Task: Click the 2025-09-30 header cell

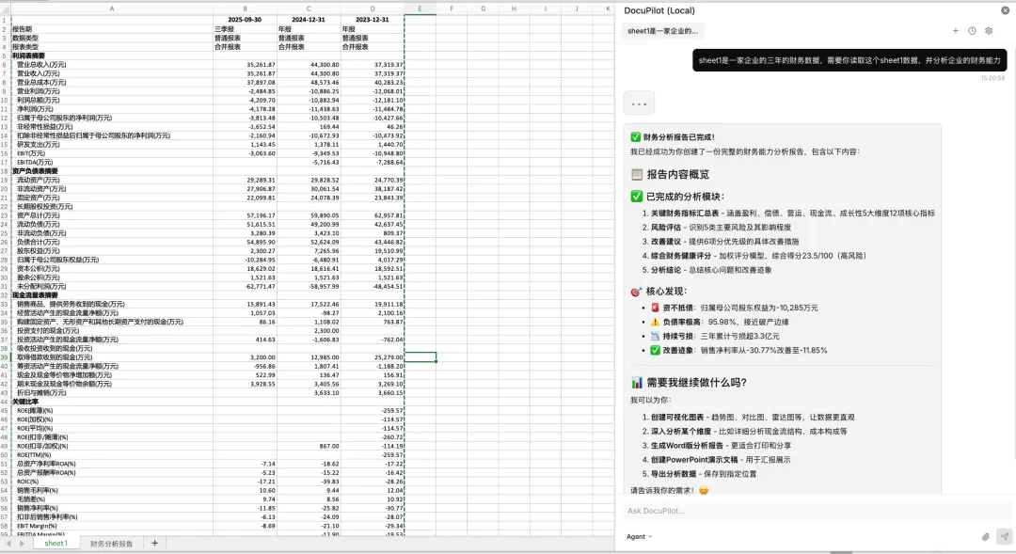Action: point(245,20)
